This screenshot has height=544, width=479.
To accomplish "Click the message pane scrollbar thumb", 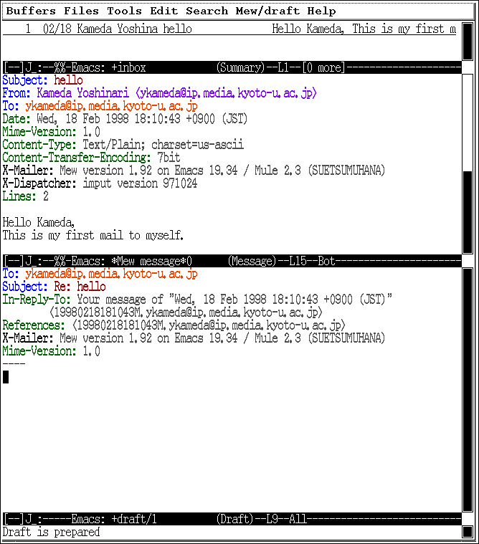I will point(468,211).
